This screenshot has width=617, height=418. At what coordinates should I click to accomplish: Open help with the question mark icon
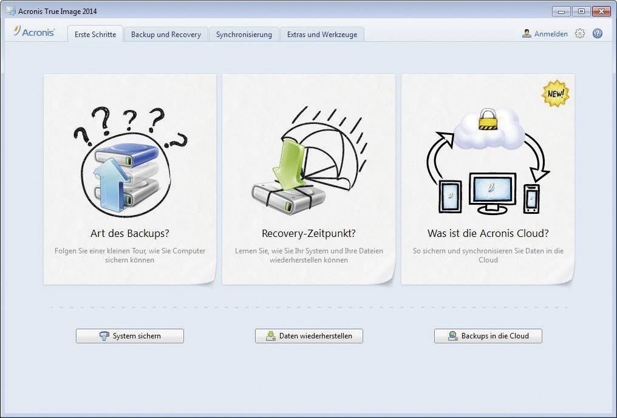(x=598, y=34)
